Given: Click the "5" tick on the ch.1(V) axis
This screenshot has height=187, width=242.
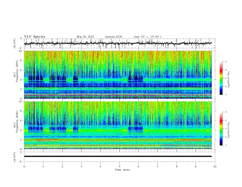Looking at the screenshot, I should click(x=21, y=39).
